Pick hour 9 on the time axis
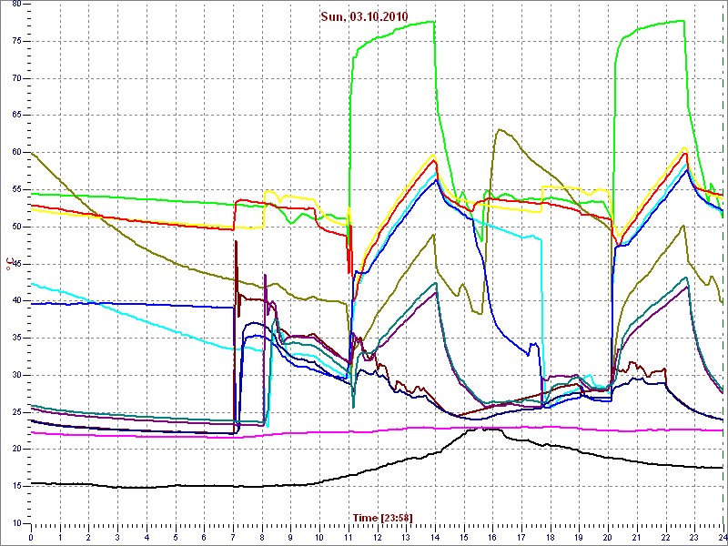Viewport: 728px width, 546px height. (290, 536)
